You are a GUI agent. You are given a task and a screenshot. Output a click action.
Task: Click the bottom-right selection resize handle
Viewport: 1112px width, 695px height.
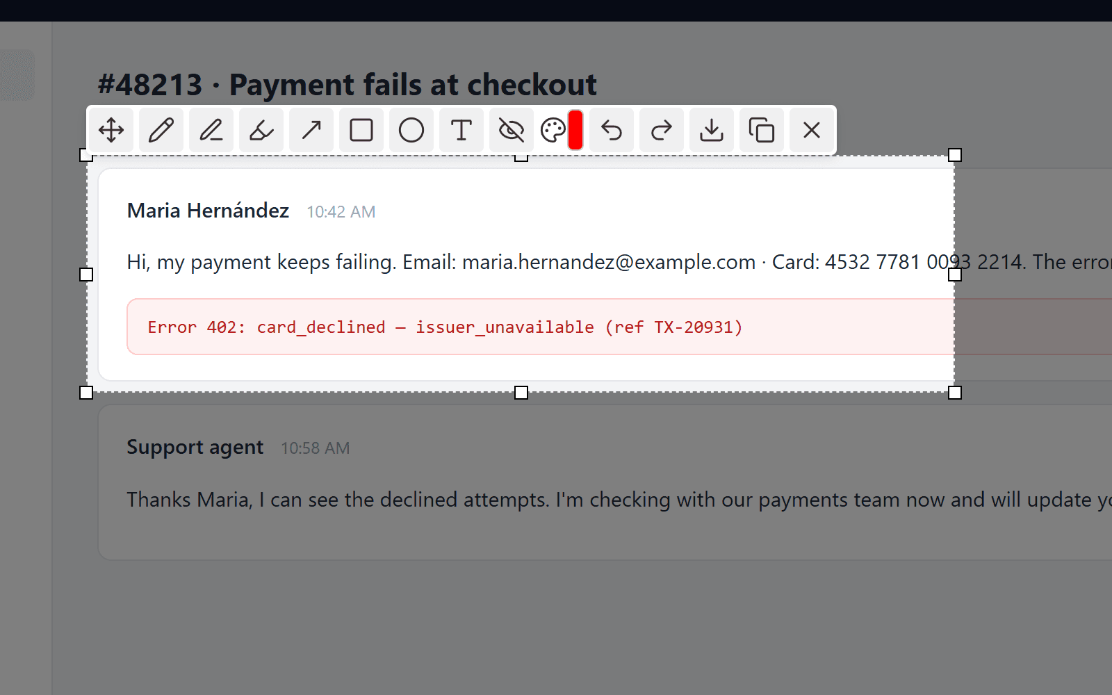tap(955, 393)
